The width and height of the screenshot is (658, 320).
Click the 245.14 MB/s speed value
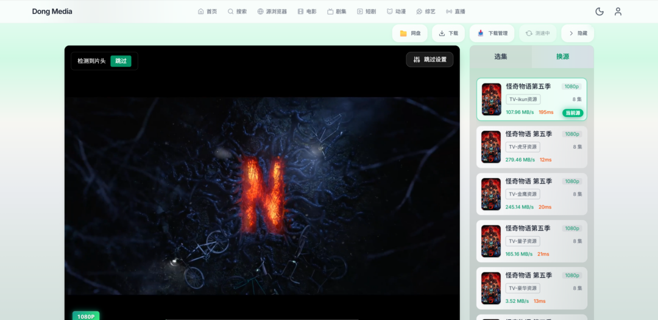click(520, 207)
